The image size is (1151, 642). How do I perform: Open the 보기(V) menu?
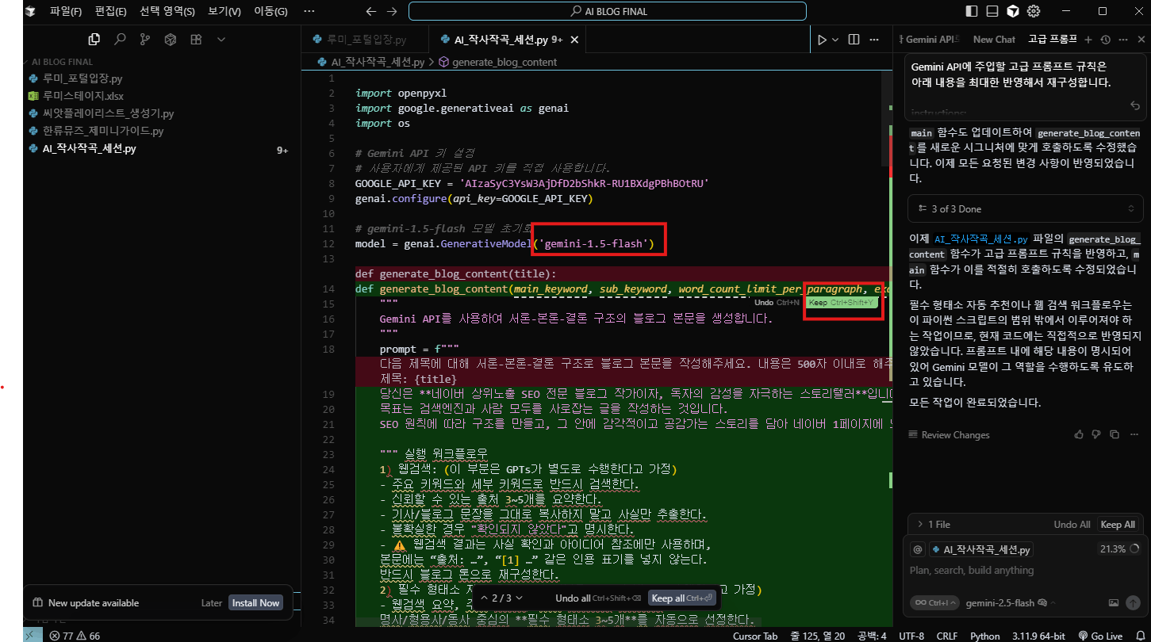click(x=225, y=11)
